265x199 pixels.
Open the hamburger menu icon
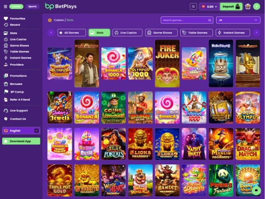click(6, 6)
